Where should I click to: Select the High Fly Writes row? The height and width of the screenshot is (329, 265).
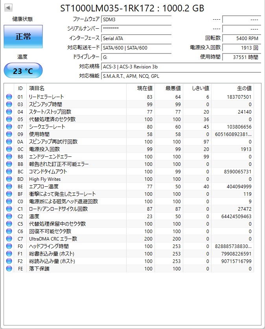click(129, 179)
